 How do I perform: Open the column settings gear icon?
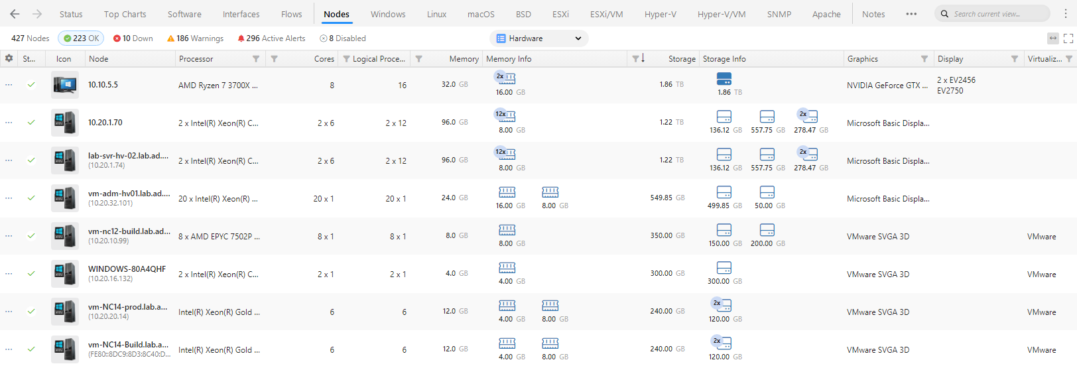pyautogui.click(x=9, y=58)
